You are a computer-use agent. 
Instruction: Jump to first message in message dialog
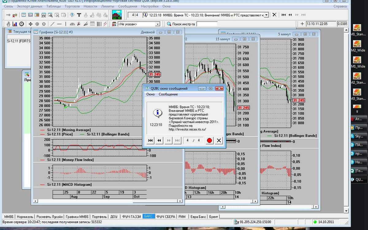(x=150, y=140)
